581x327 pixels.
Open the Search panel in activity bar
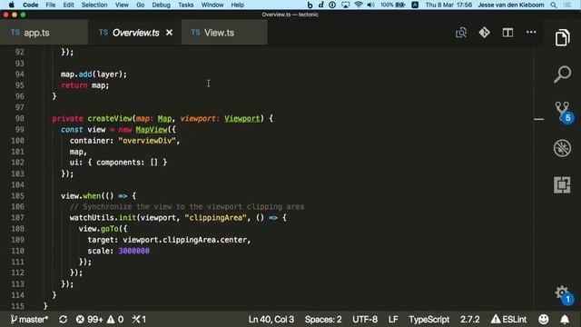[x=562, y=74]
